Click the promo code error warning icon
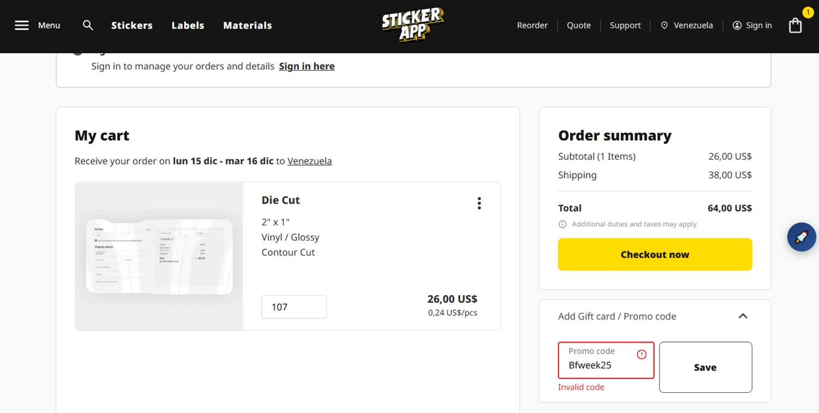 coord(642,355)
